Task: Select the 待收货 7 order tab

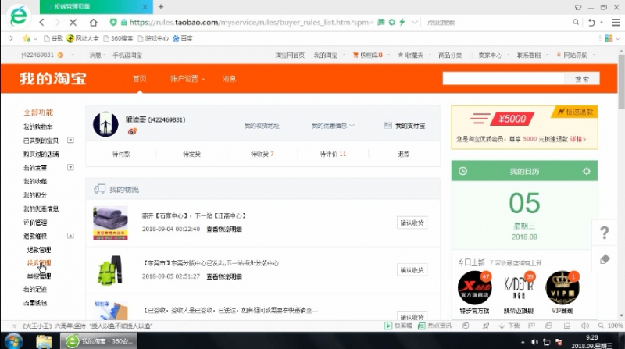Action: 262,154
